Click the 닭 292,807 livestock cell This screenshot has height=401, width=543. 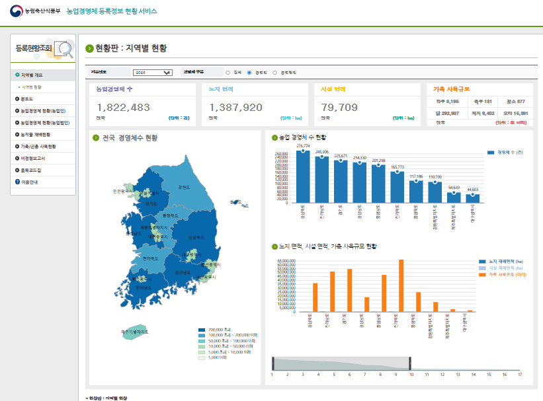point(447,113)
